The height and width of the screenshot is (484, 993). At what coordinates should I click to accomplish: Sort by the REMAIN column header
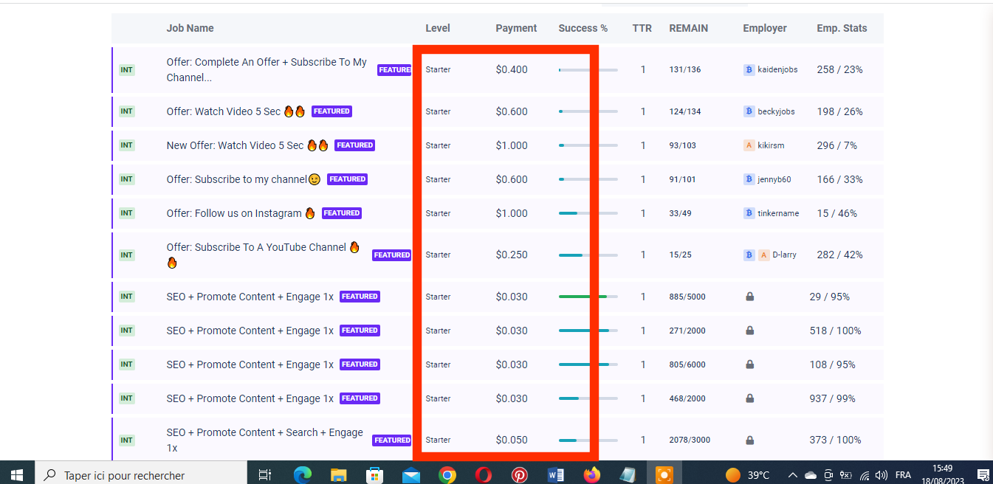688,28
